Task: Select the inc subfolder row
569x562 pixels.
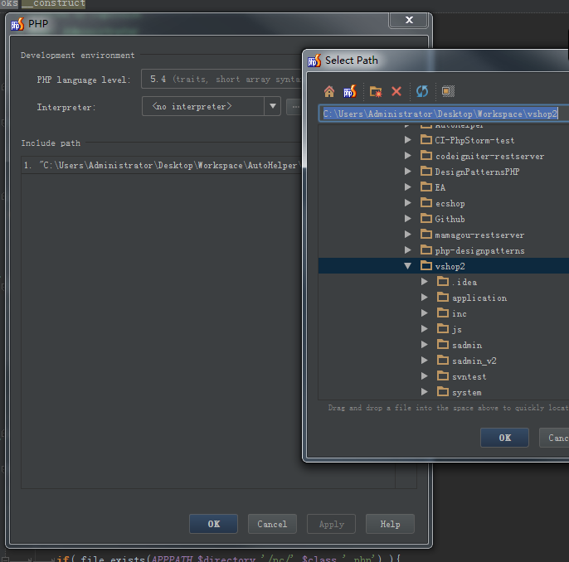Action: (444, 313)
